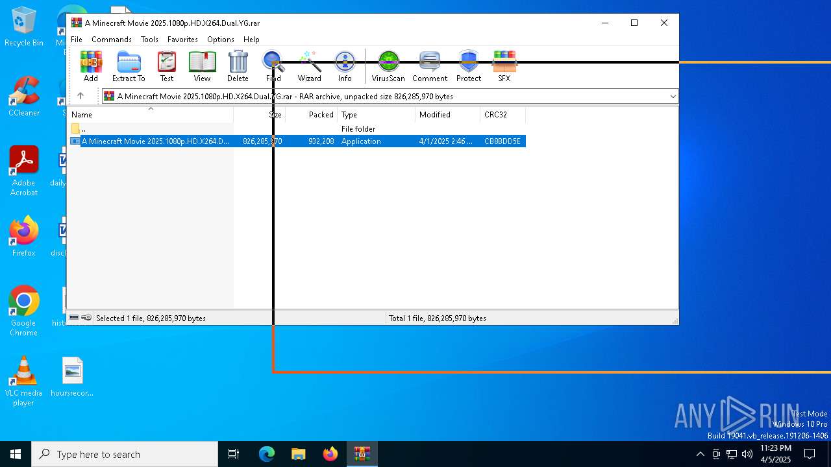
Task: Click the taskbar search box
Action: point(125,454)
